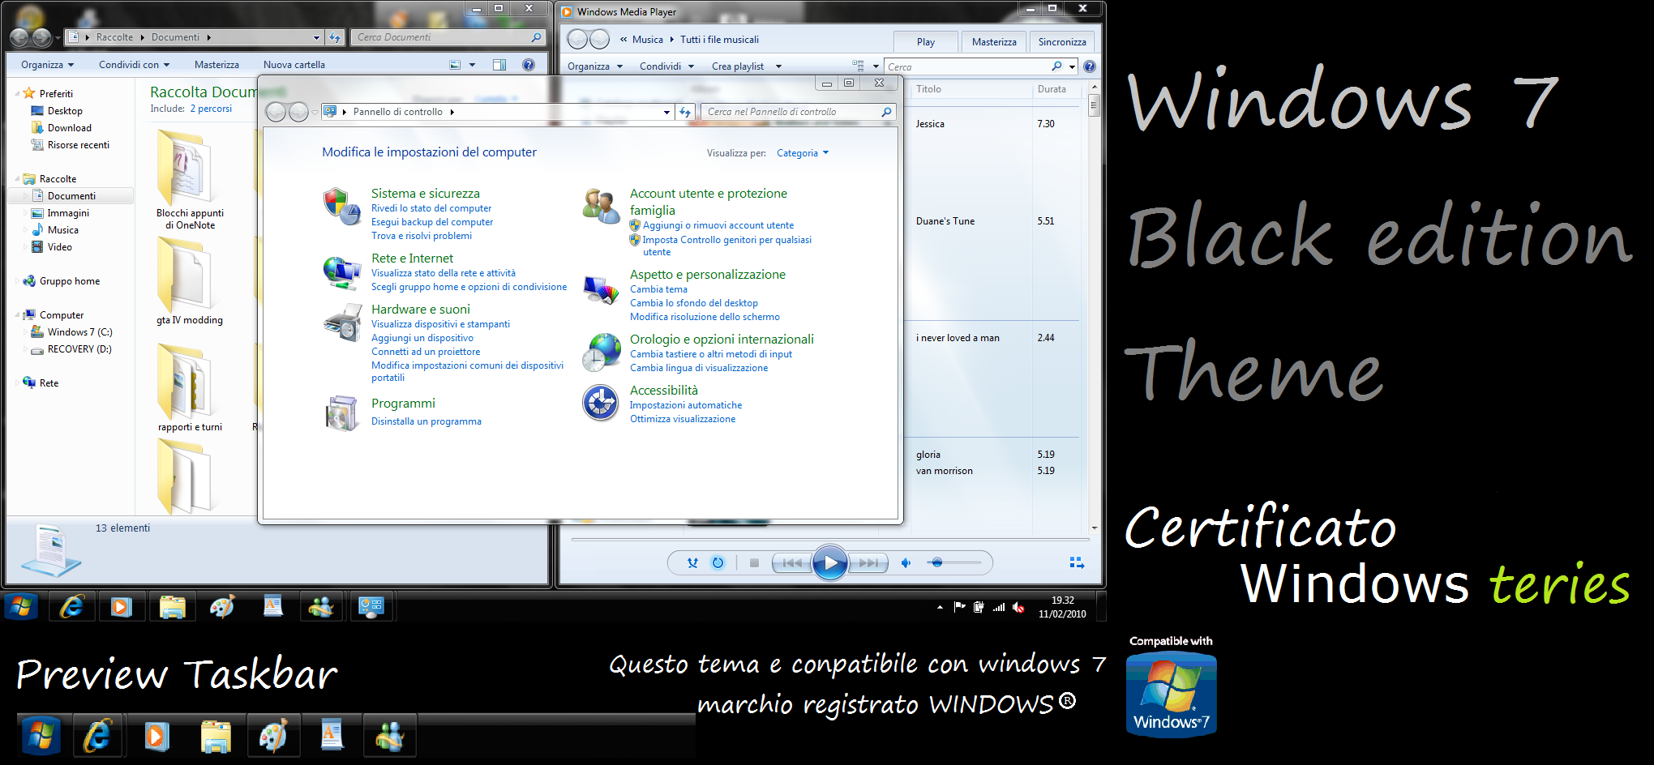Open the Organizza dropdown in Explorer

(x=45, y=64)
